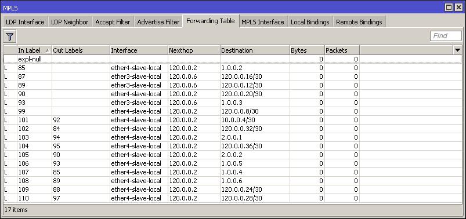Sort by the In Label column header
This screenshot has width=466, height=219.
(34, 50)
